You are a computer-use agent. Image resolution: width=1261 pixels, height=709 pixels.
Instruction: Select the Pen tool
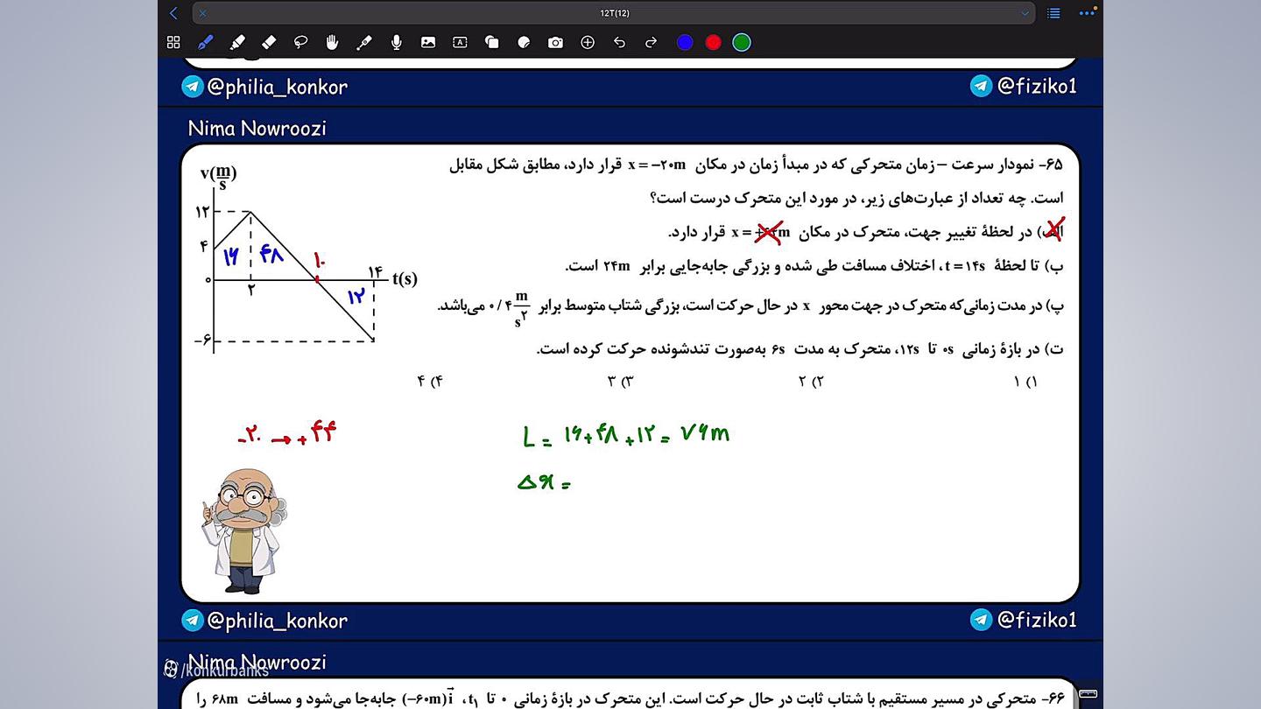tap(205, 42)
